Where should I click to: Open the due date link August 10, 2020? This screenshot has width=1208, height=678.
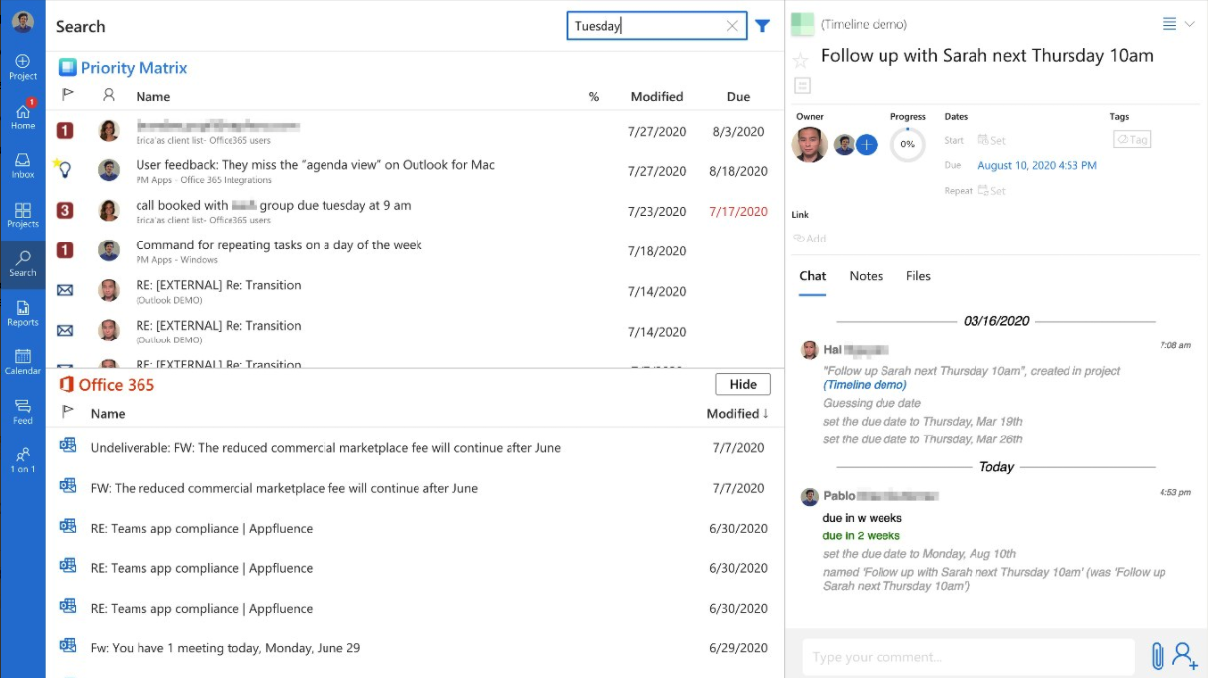pyautogui.click(x=1037, y=166)
